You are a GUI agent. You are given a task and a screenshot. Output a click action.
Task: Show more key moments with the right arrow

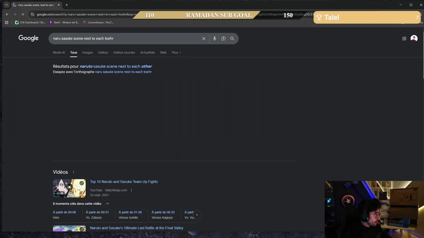(197, 215)
